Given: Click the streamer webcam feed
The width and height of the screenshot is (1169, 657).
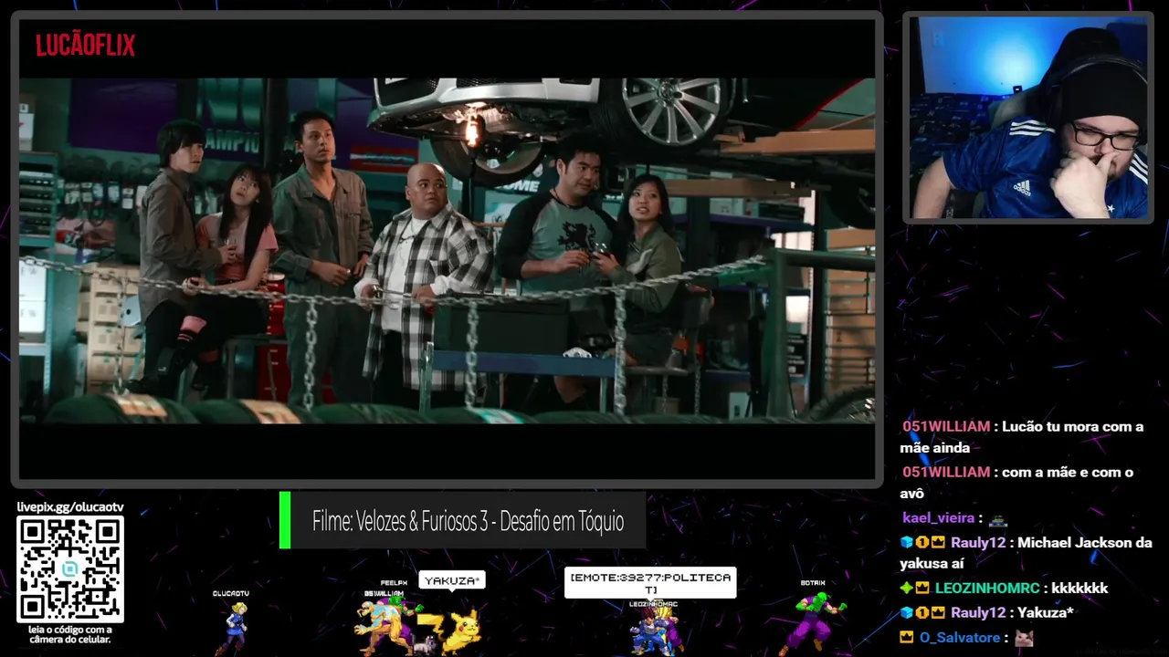Looking at the screenshot, I should tap(1028, 118).
